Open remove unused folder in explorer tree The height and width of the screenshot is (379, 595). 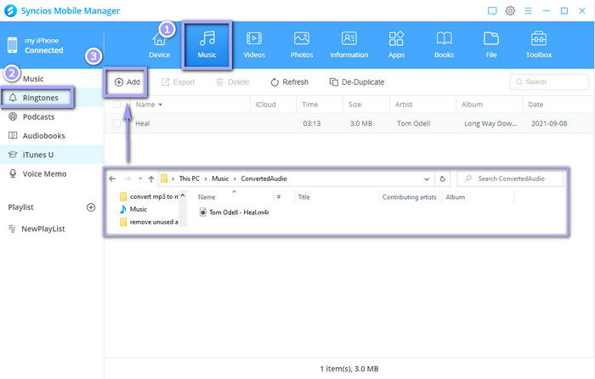tap(149, 222)
